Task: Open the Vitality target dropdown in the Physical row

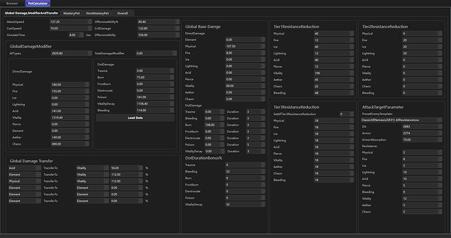Action: [x=92, y=181]
